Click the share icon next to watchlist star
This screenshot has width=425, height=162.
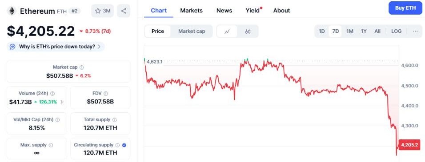click(x=124, y=11)
